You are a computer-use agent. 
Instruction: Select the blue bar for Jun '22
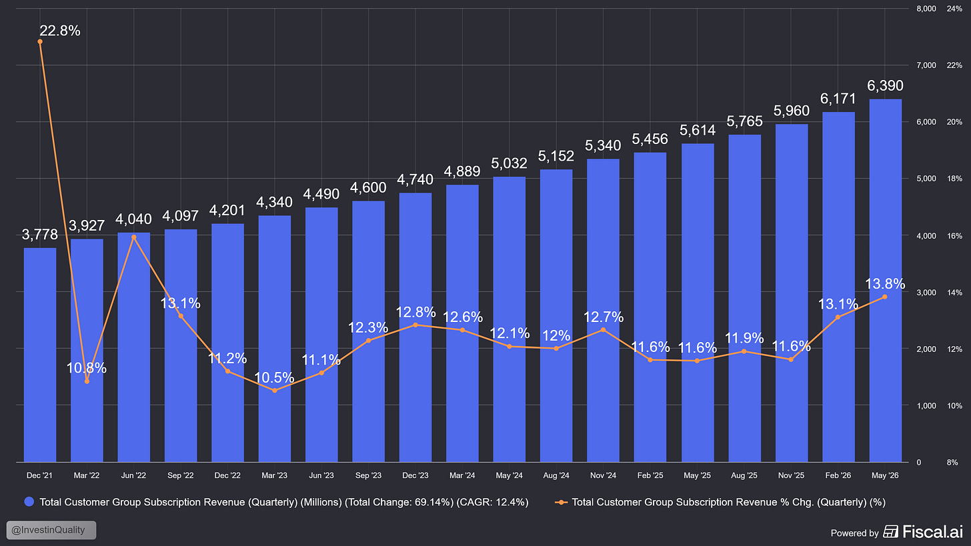pyautogui.click(x=134, y=347)
